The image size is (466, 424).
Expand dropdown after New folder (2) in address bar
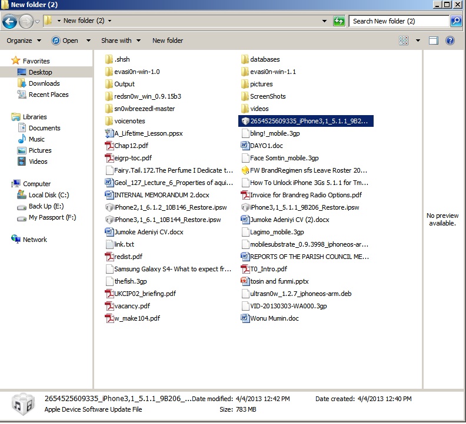(x=109, y=21)
